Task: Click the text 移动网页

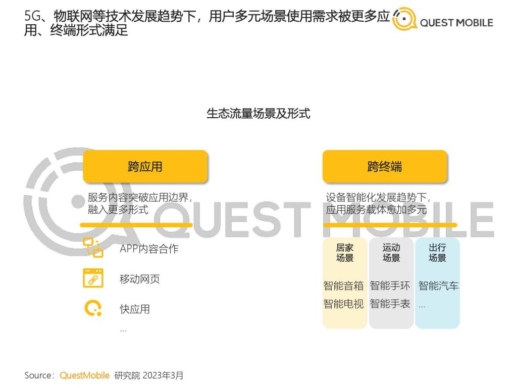Action: pos(140,279)
